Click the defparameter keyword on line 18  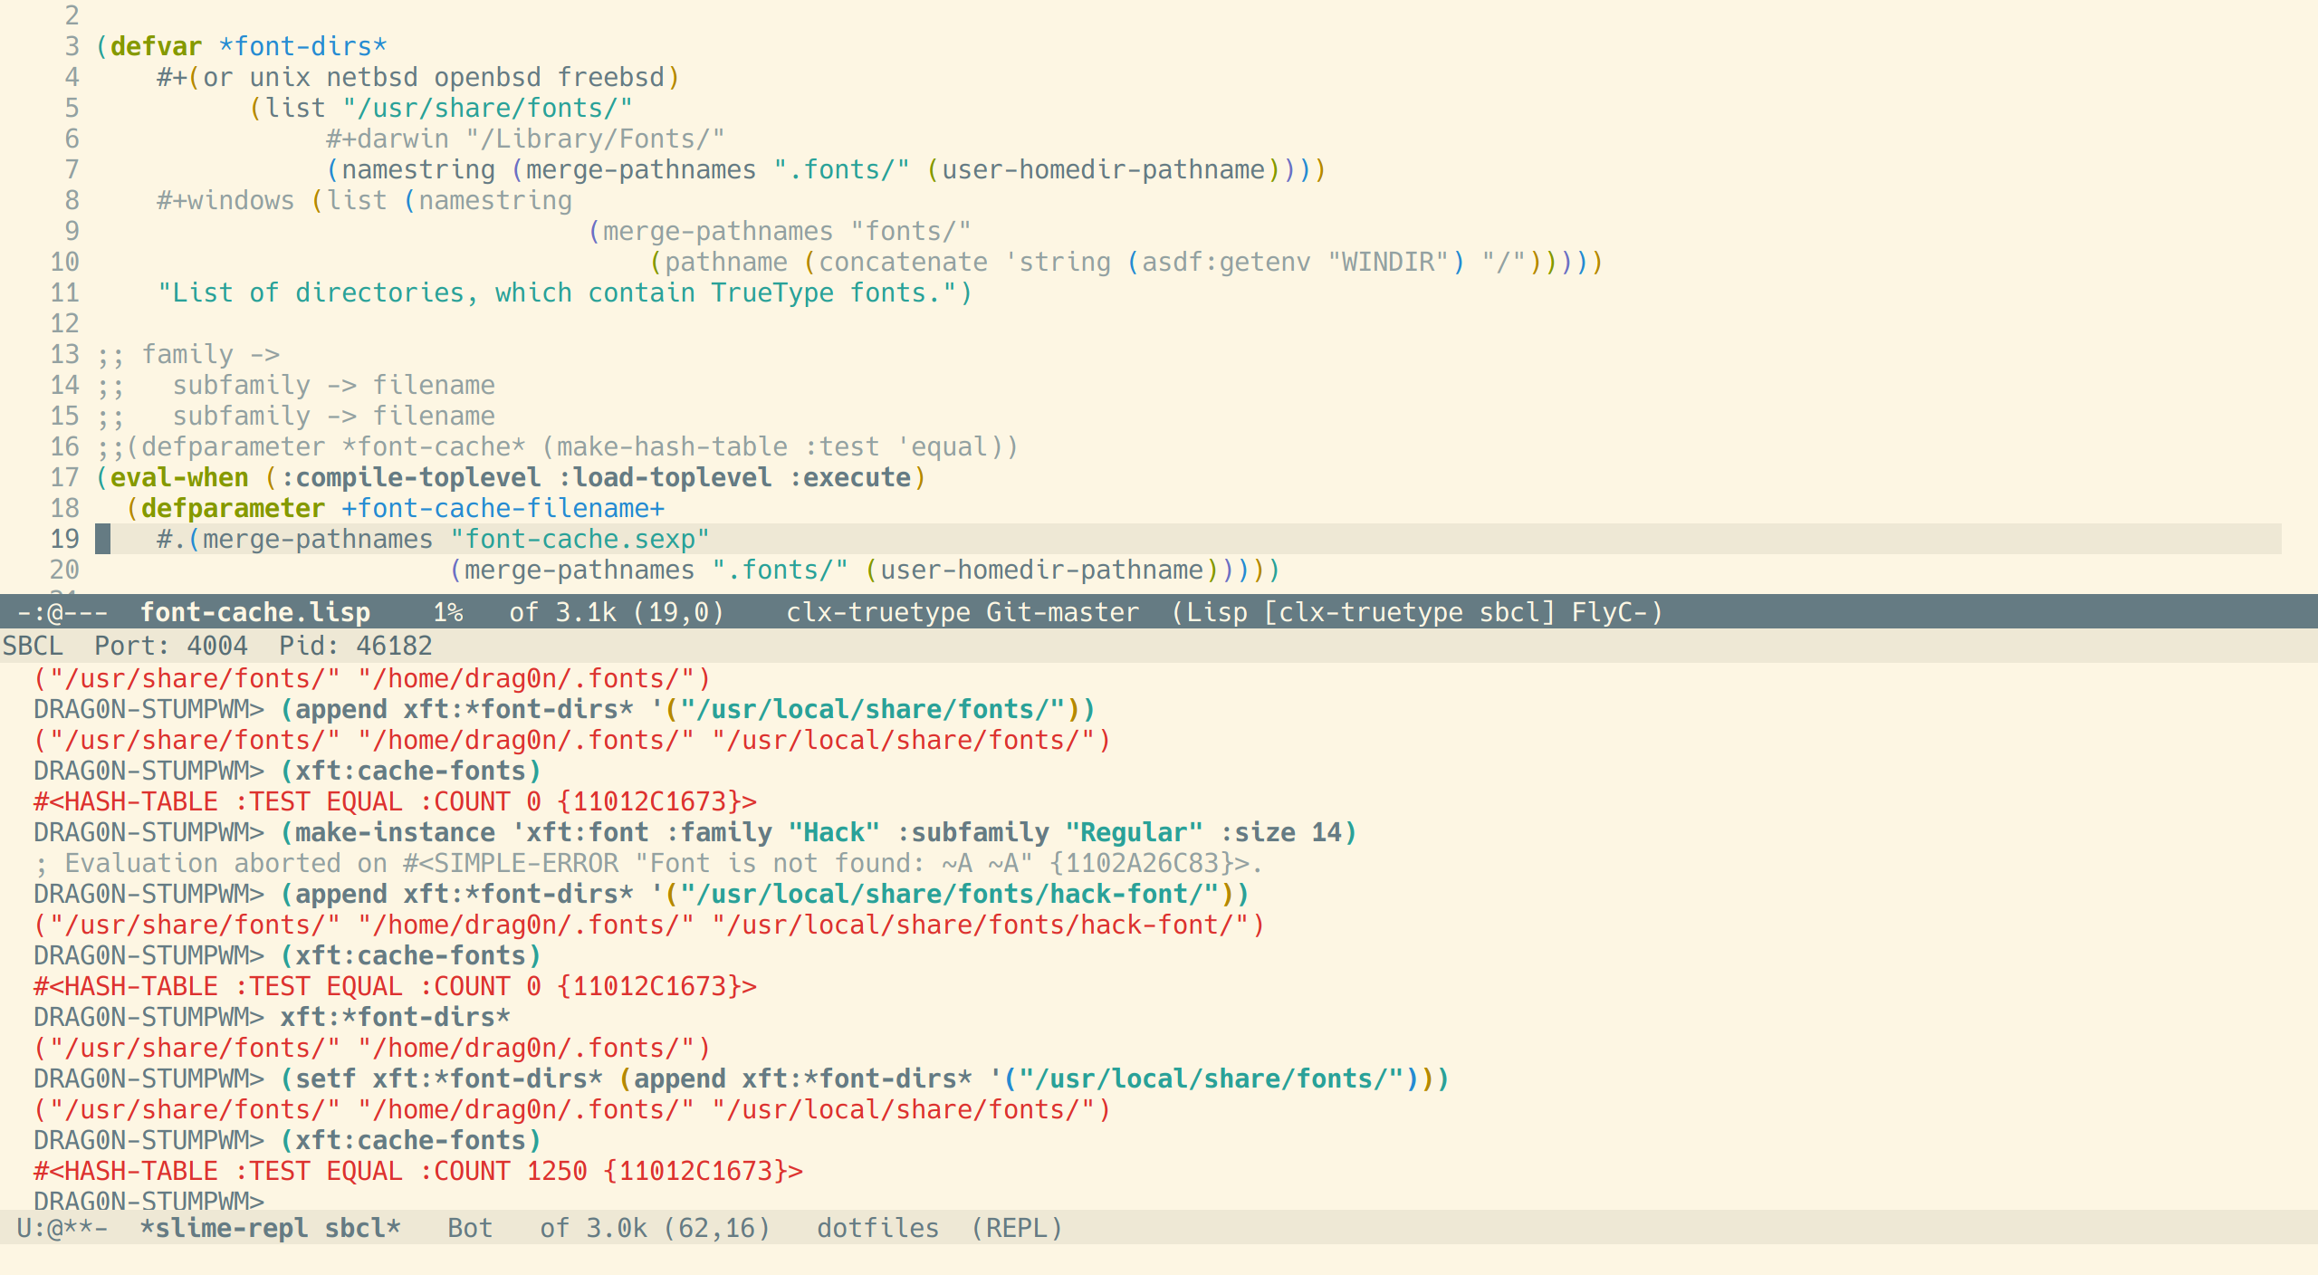233,508
